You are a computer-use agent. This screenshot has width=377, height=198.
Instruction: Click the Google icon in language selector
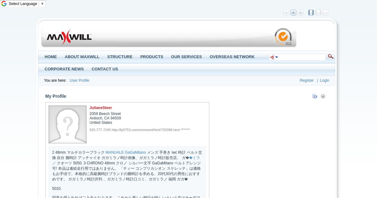coord(4,4)
